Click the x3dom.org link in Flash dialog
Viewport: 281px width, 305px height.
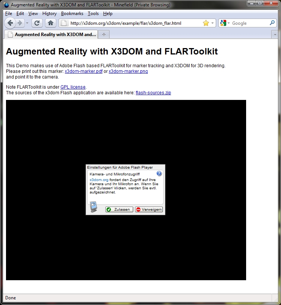click(99, 180)
